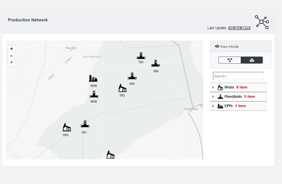This screenshot has height=184, width=282.
Task: Reset map bearing with compass button
Action: (x=12, y=63)
